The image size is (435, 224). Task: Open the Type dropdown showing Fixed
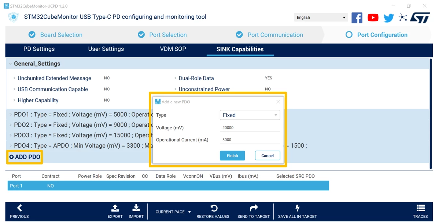click(250, 115)
